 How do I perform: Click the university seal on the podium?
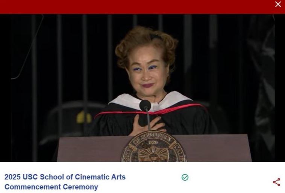click(153, 148)
